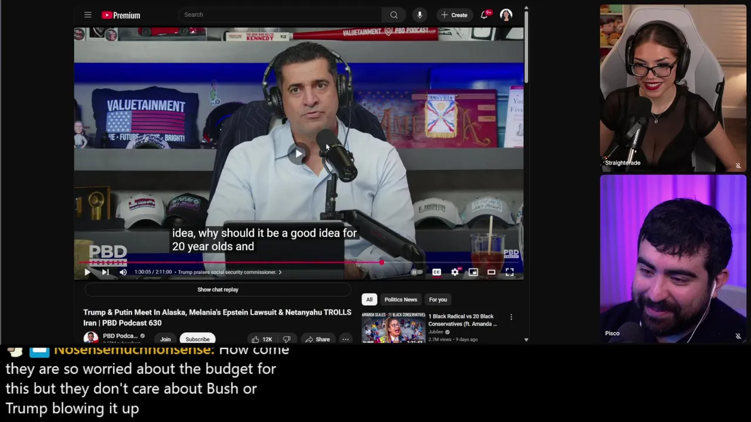Click the magnifying glass search button
Image resolution: width=751 pixels, height=422 pixels.
pyautogui.click(x=394, y=15)
